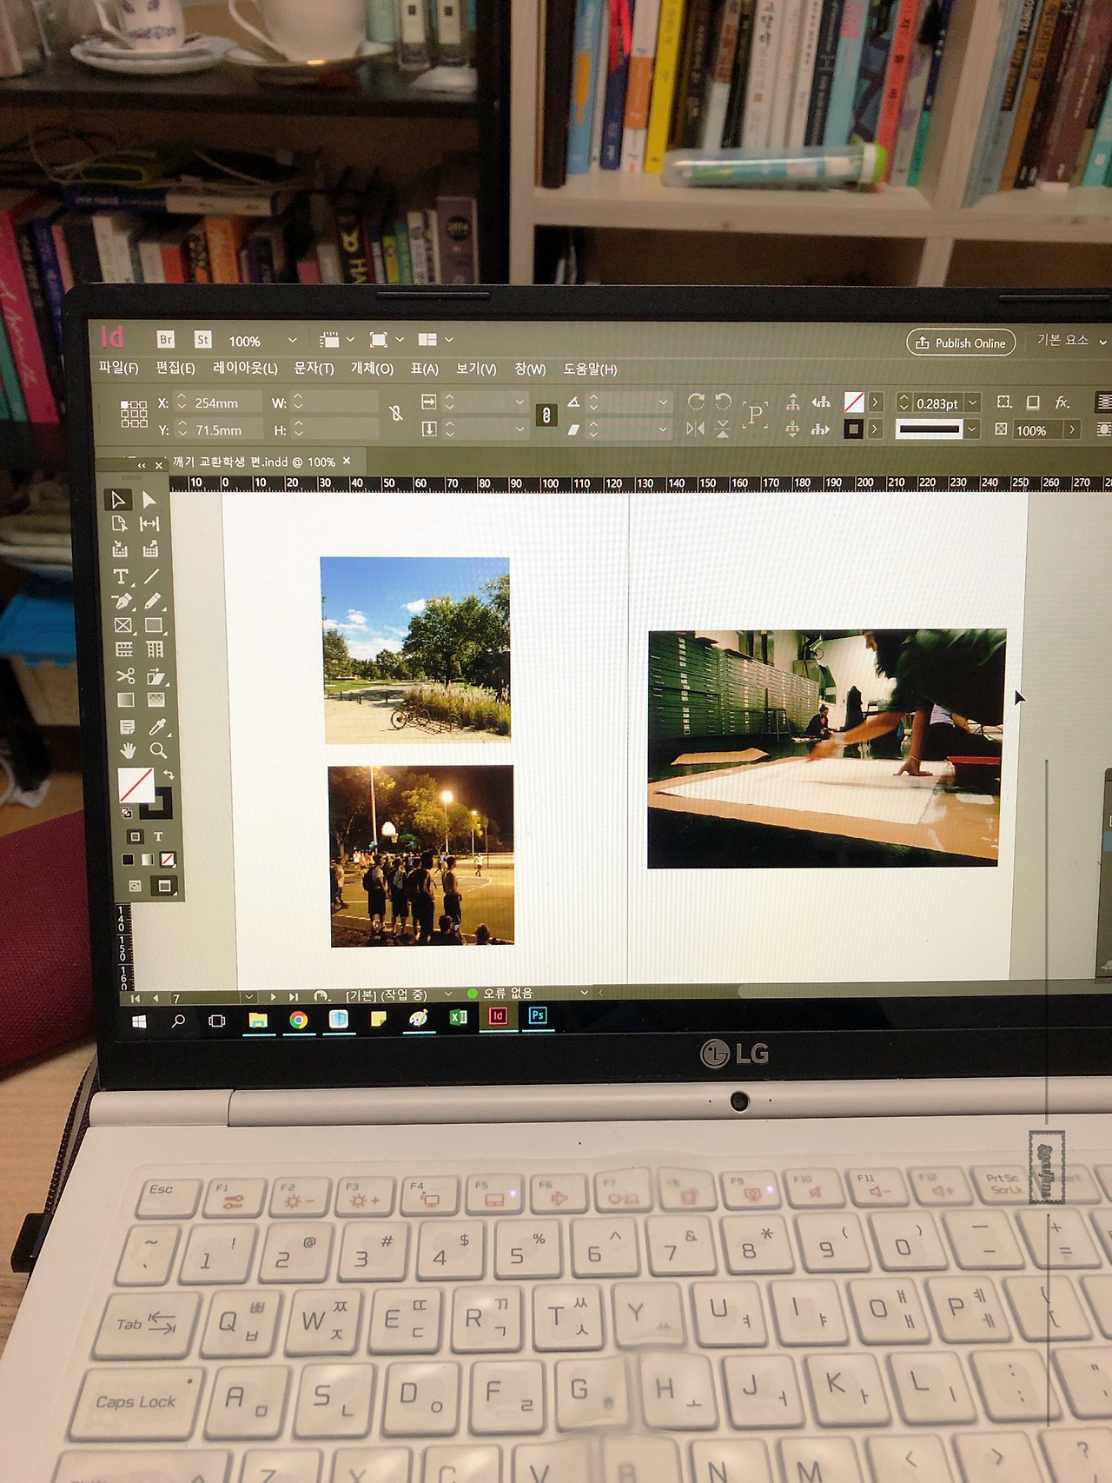This screenshot has height=1483, width=1112.
Task: Select the Zoom magnifier tool
Action: tap(158, 750)
